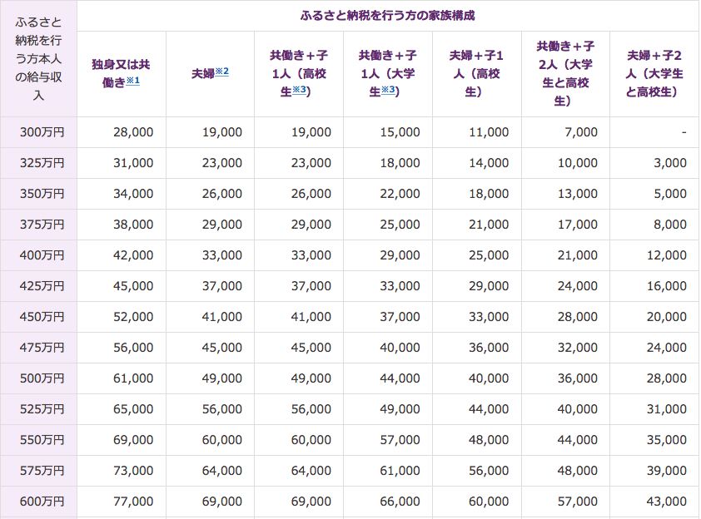This screenshot has height=519, width=701.
Task: Click 5,000 in the 350万円 row
Action: (x=669, y=194)
